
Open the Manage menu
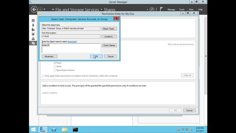tap(171, 10)
